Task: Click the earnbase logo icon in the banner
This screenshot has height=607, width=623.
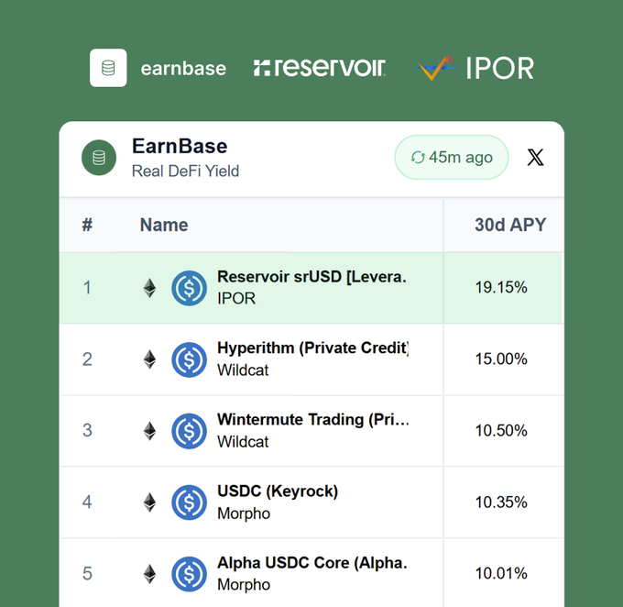Action: (108, 68)
